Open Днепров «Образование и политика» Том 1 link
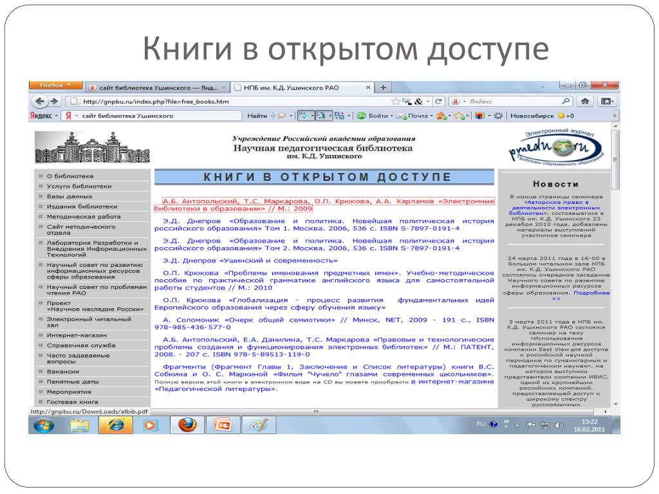Screen dimensions: 659x494 (324, 224)
